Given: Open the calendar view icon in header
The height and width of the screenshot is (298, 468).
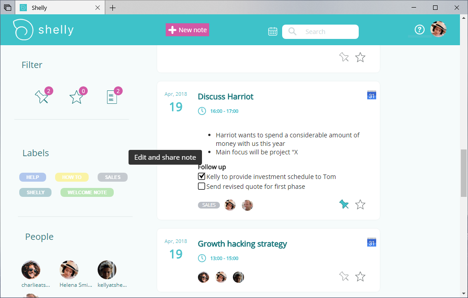Looking at the screenshot, I should click(x=272, y=31).
